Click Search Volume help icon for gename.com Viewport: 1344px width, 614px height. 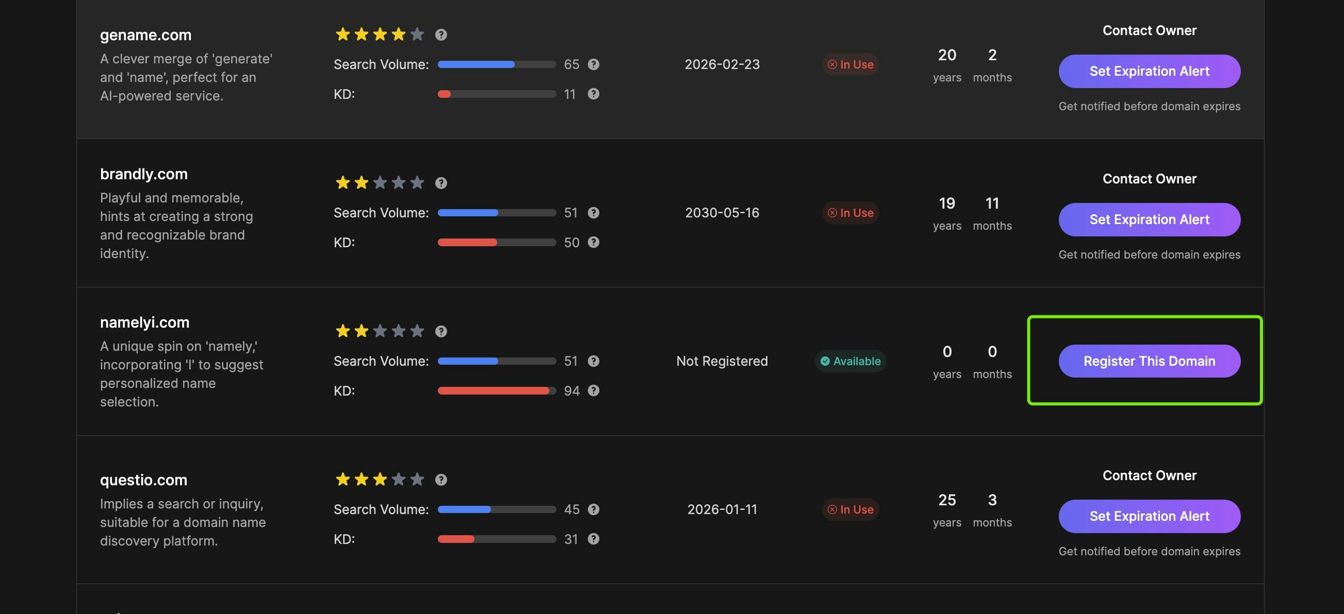click(593, 64)
